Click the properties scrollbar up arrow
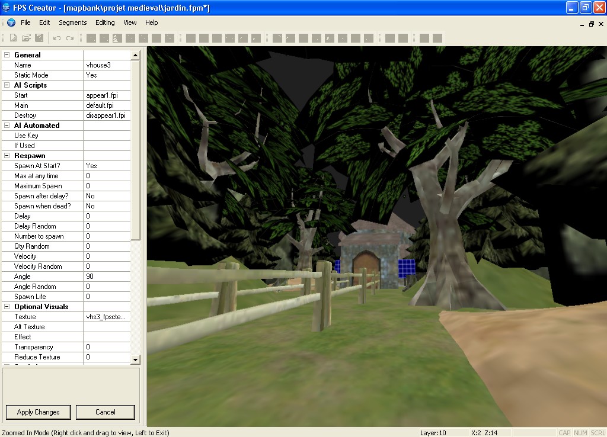This screenshot has width=607, height=437. (135, 55)
